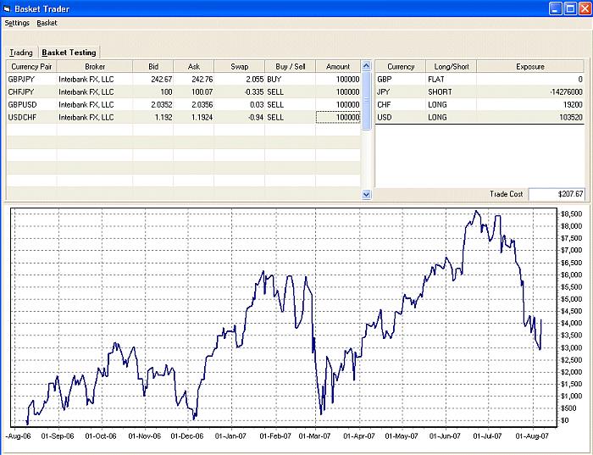Select the GBPUSD currency pair cell
Screen dimensions: 593x455
31,105
